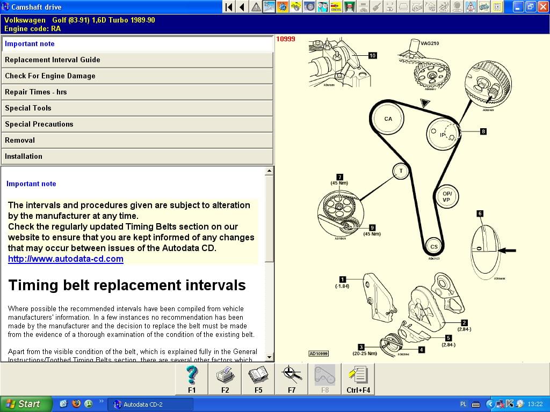Image resolution: width=550 pixels, height=412 pixels.
Task: Open the F5 book icon
Action: (x=258, y=379)
